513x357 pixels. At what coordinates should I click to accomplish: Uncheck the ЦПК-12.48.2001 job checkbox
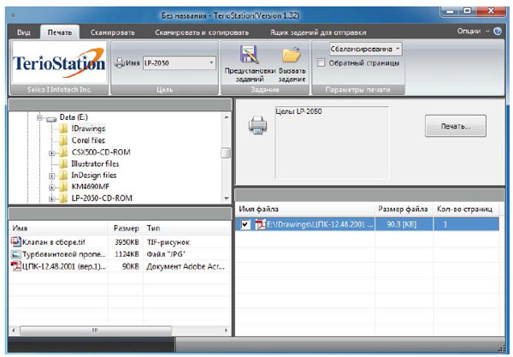click(x=246, y=224)
